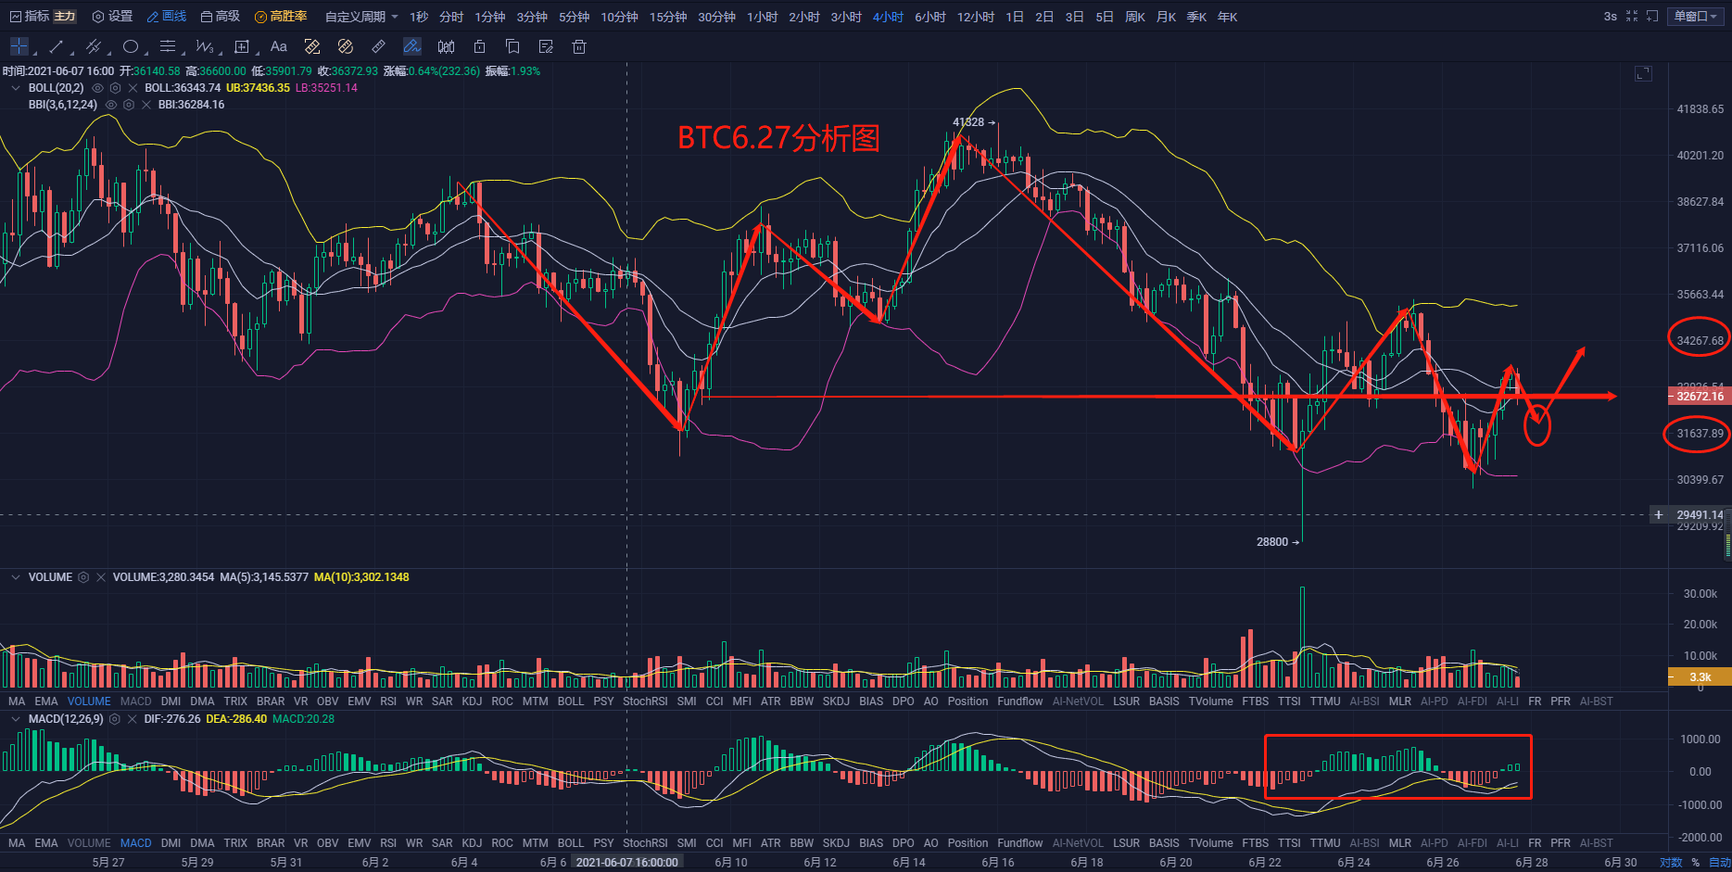Select KDJ in the upper indicator row
This screenshot has width=1732, height=872.
472,701
